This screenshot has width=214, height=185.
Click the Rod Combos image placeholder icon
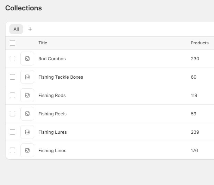click(x=27, y=59)
